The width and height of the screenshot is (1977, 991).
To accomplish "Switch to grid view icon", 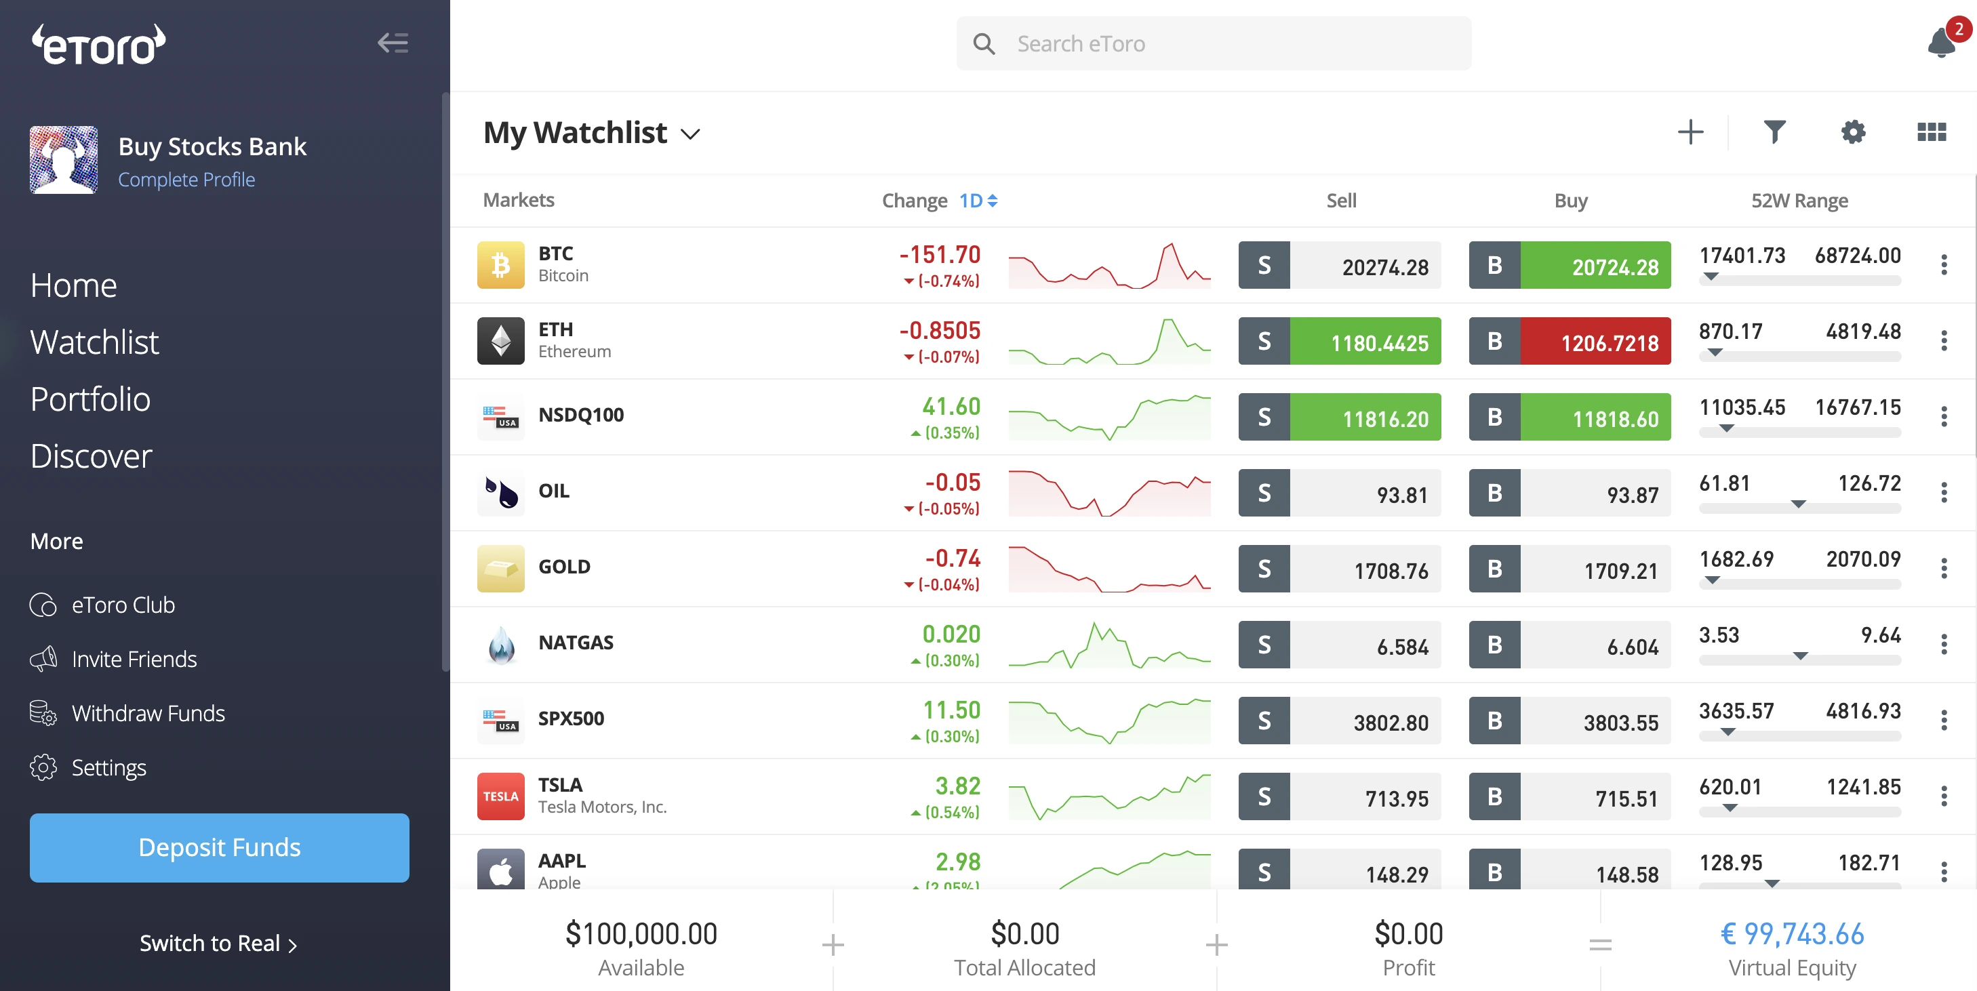I will click(x=1931, y=132).
